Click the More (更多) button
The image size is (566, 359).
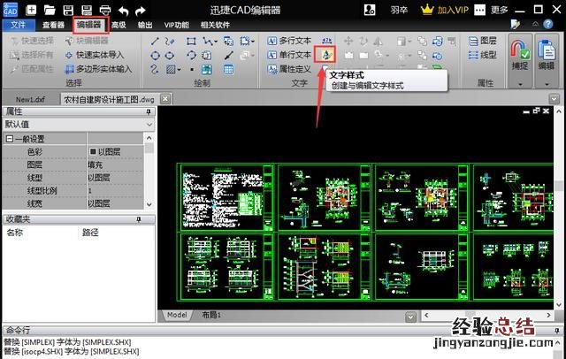pos(492,10)
